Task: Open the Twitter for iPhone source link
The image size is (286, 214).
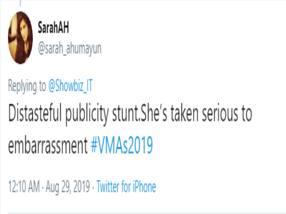Action: click(x=126, y=187)
